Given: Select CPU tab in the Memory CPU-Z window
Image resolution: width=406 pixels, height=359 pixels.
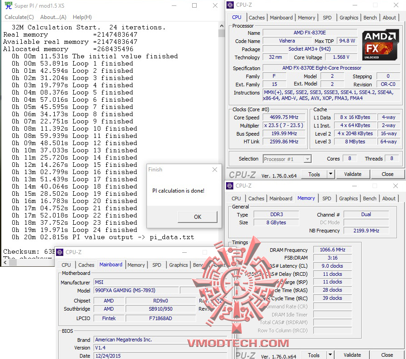Looking at the screenshot, I should click(236, 198).
